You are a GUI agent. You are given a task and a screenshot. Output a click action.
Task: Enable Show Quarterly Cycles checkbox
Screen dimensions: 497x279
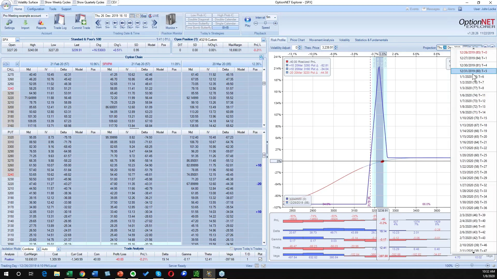[75, 2]
